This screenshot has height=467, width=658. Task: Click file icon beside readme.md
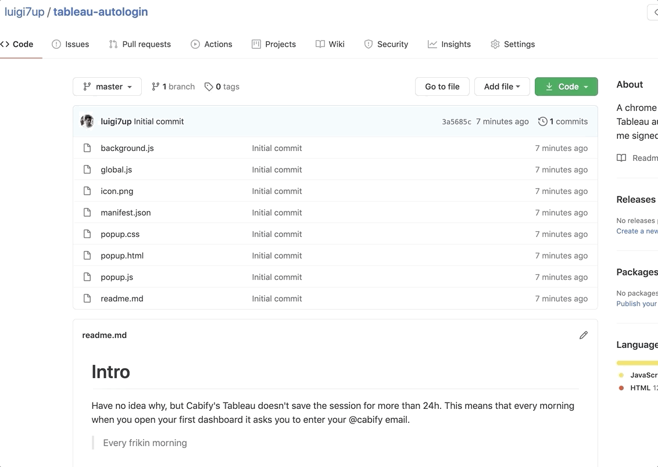pos(87,299)
